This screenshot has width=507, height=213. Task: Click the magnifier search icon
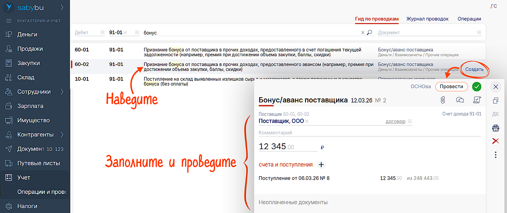coord(369,33)
